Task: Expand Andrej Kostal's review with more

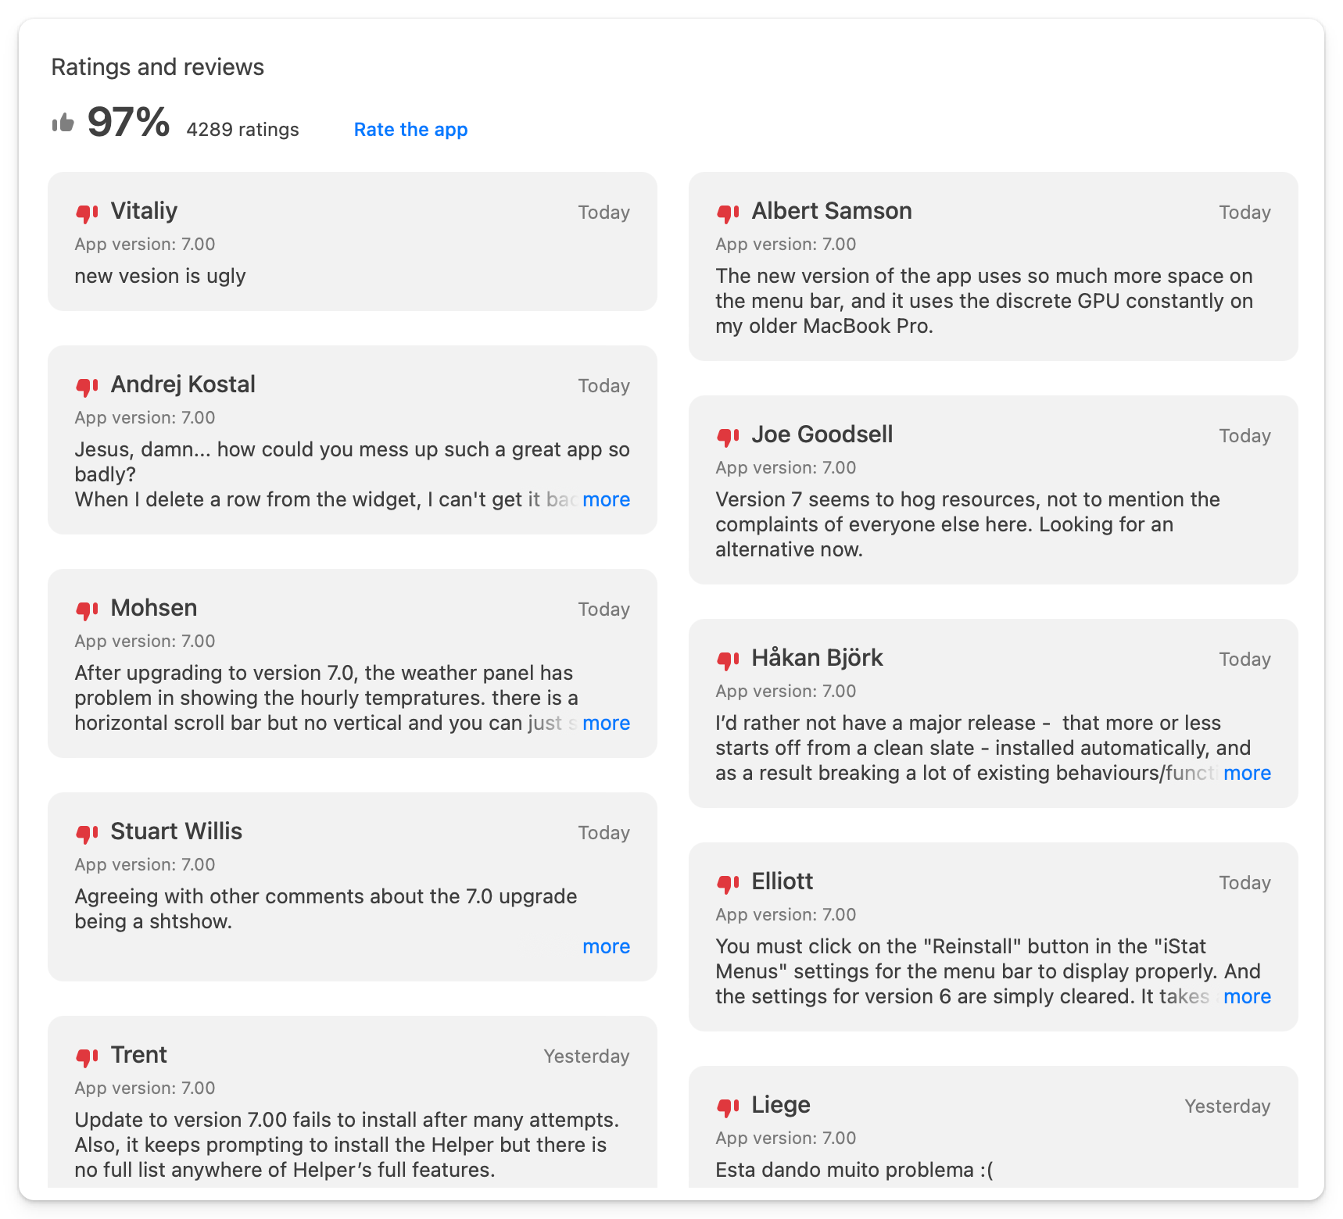Action: [x=606, y=499]
